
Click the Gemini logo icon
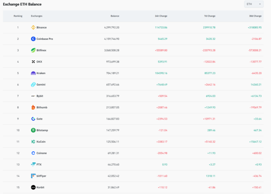33,84
